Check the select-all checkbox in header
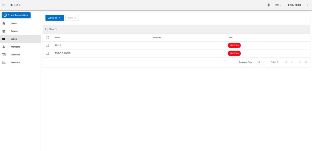 (x=47, y=37)
